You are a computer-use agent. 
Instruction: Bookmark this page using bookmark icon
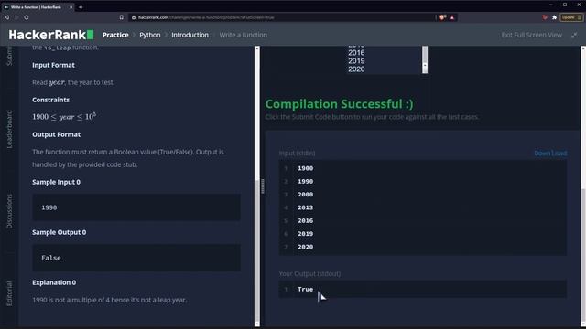click(x=122, y=17)
